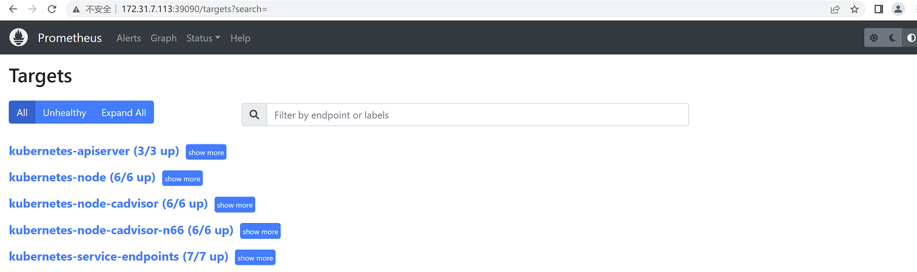This screenshot has width=917, height=272.
Task: Show more for kubernetes-apiserver
Action: coord(206,152)
